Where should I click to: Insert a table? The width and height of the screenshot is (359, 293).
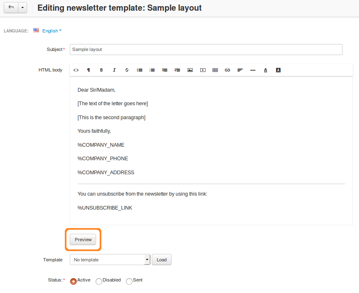[215, 70]
